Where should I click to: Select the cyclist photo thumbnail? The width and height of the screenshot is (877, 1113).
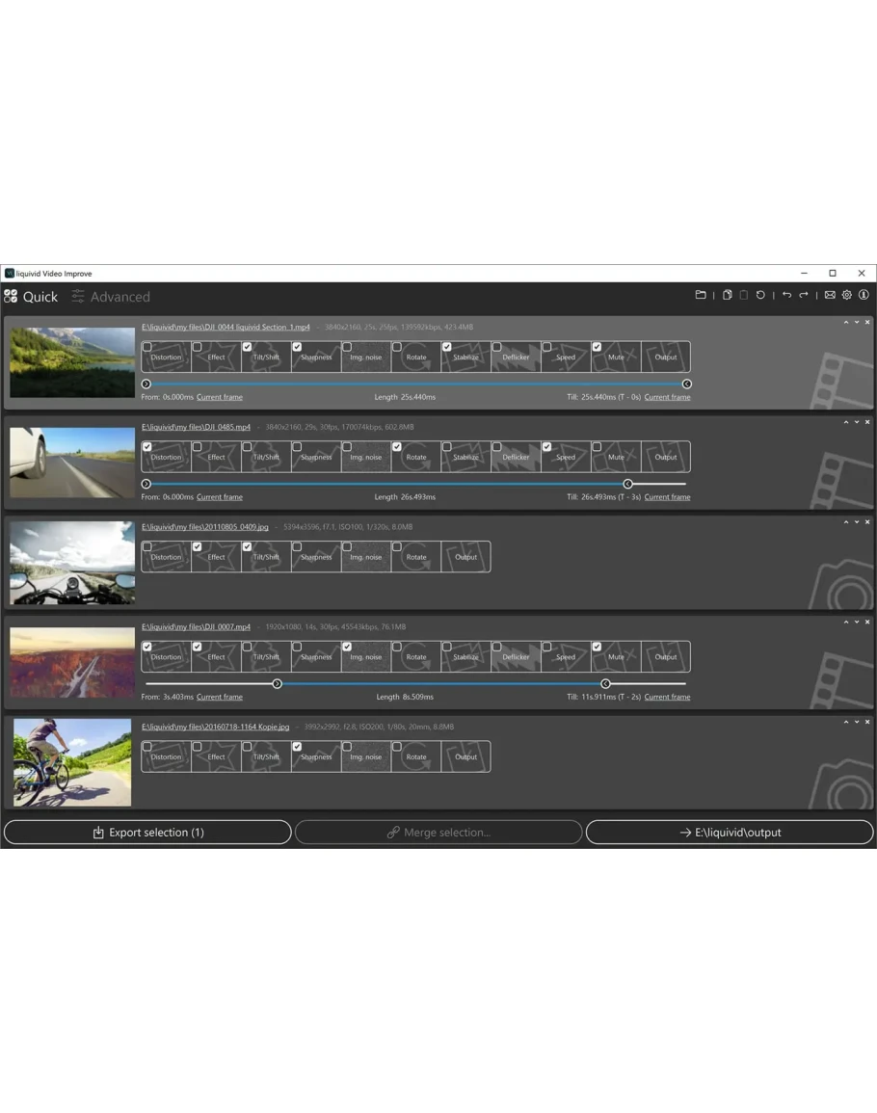(72, 762)
